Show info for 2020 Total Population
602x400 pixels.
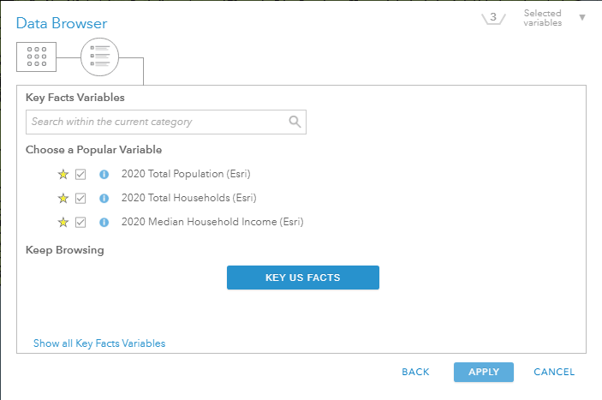point(104,174)
